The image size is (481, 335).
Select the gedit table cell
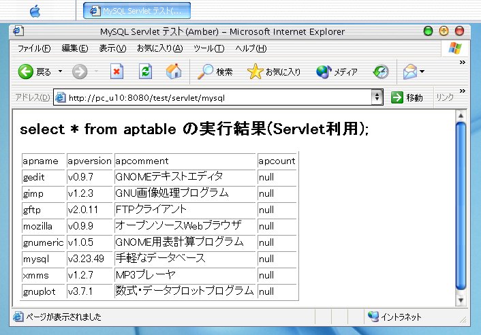(43, 177)
